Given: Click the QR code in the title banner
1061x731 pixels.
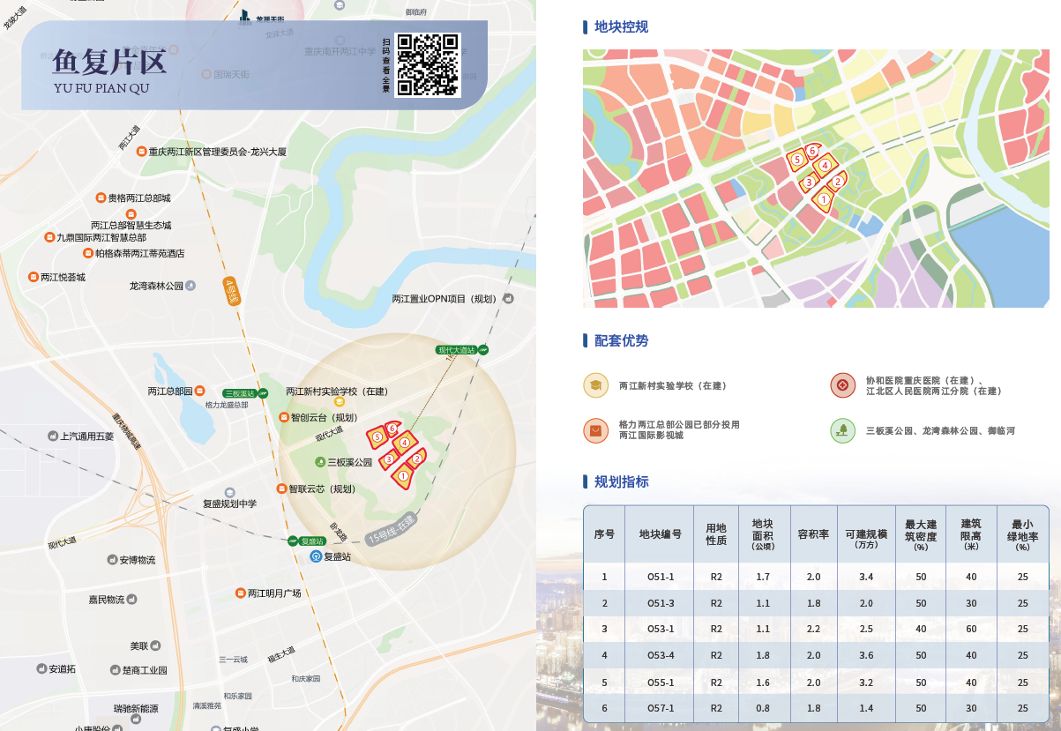Looking at the screenshot, I should 428,64.
